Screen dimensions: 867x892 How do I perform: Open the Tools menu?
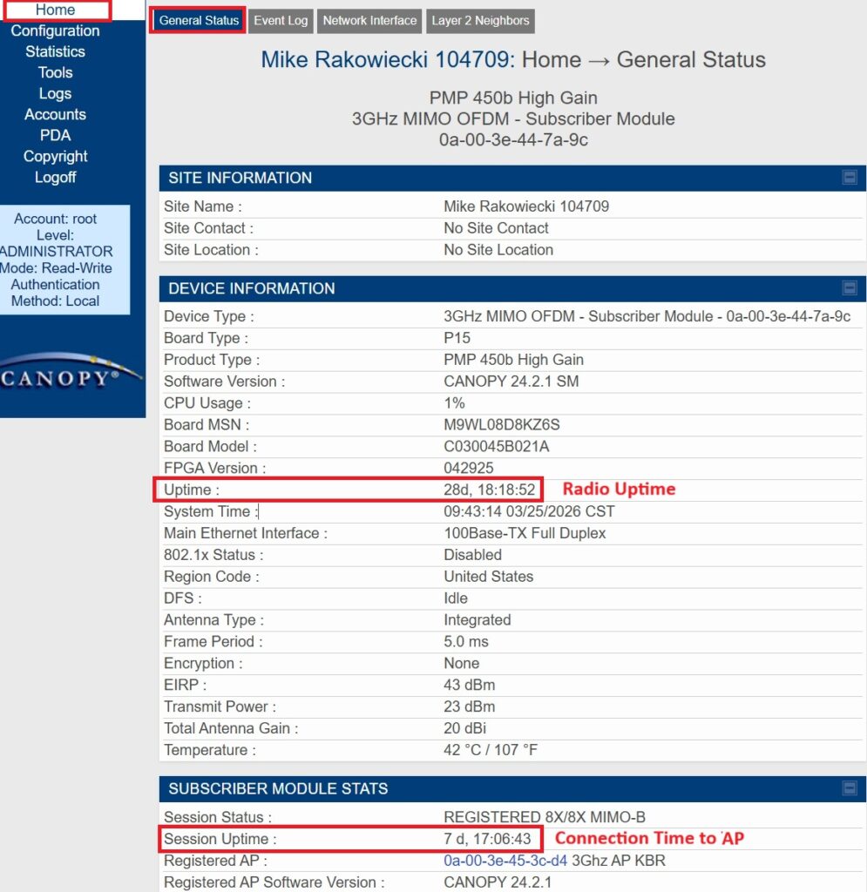(55, 73)
